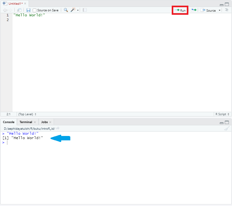This screenshot has height=206, width=232.
Task: Maximize the console pane
Action: click(227, 122)
